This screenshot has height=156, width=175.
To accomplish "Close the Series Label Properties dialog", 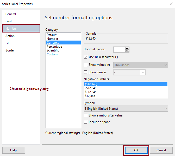I will tap(169, 4).
